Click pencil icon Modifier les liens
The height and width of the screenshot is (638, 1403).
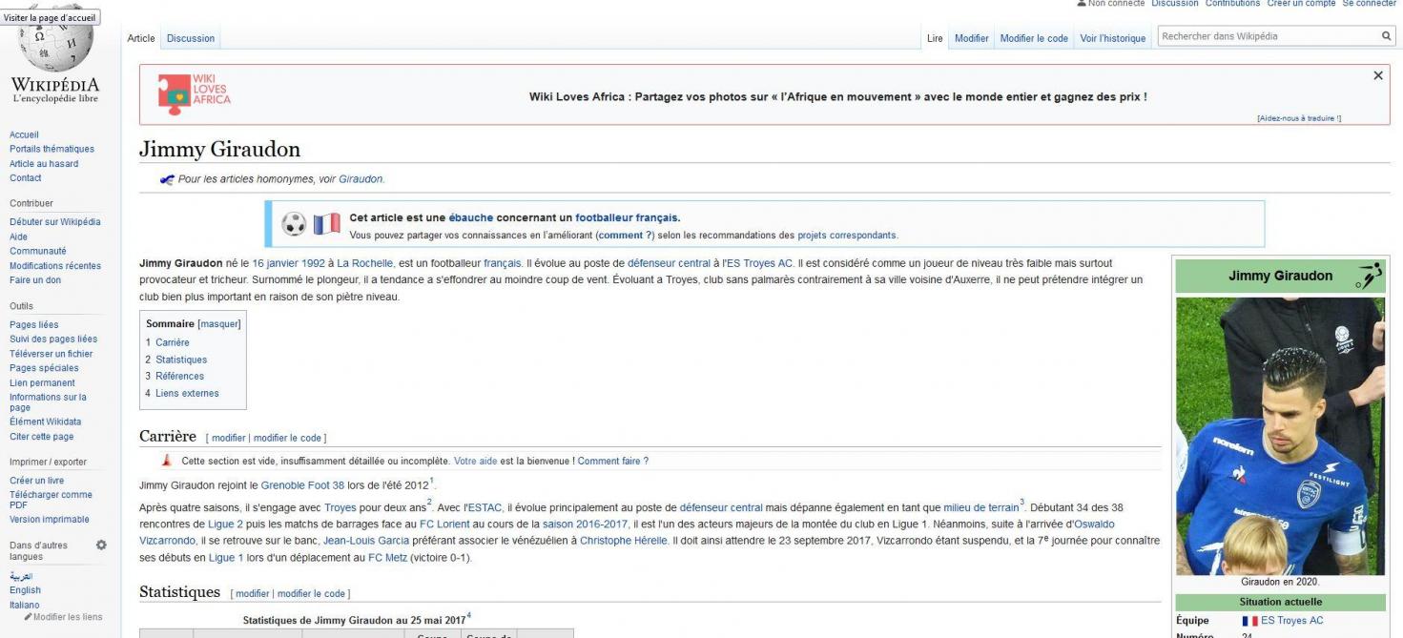coord(29,617)
